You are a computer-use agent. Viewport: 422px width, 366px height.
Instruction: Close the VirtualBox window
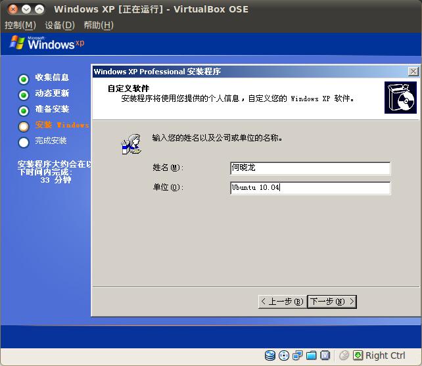(12, 9)
